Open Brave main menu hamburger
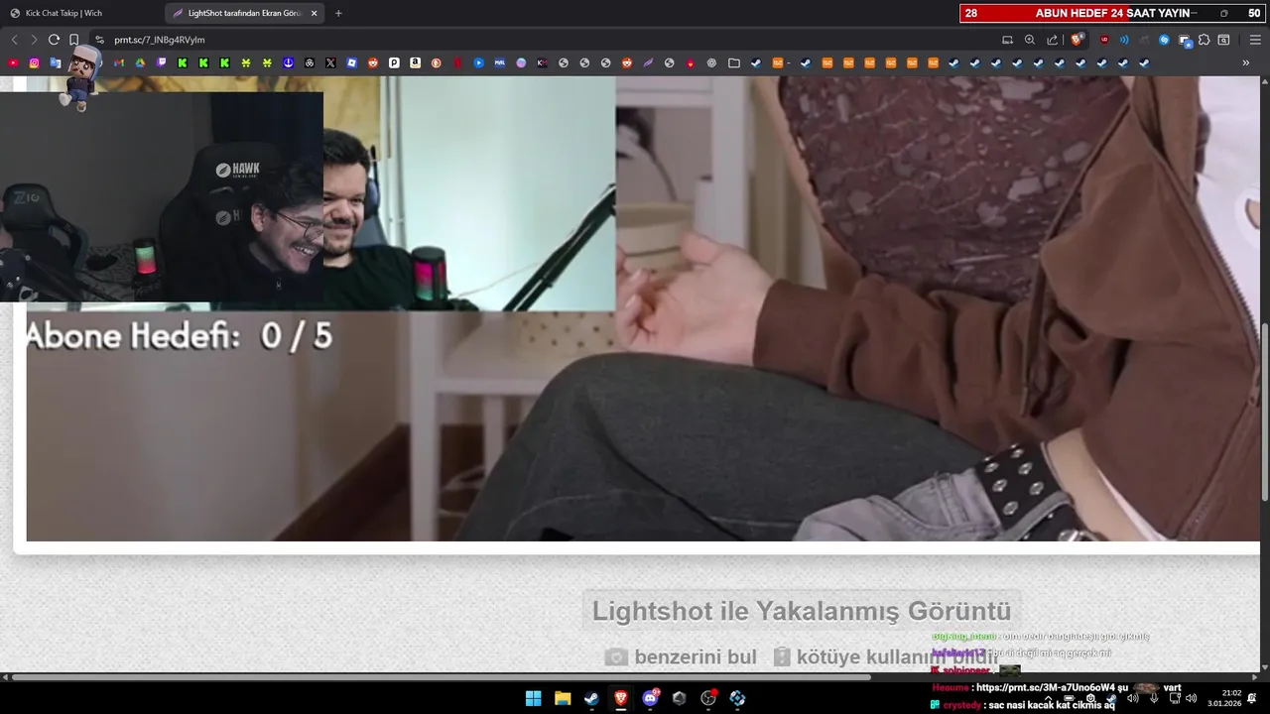The image size is (1270, 714). point(1255,40)
